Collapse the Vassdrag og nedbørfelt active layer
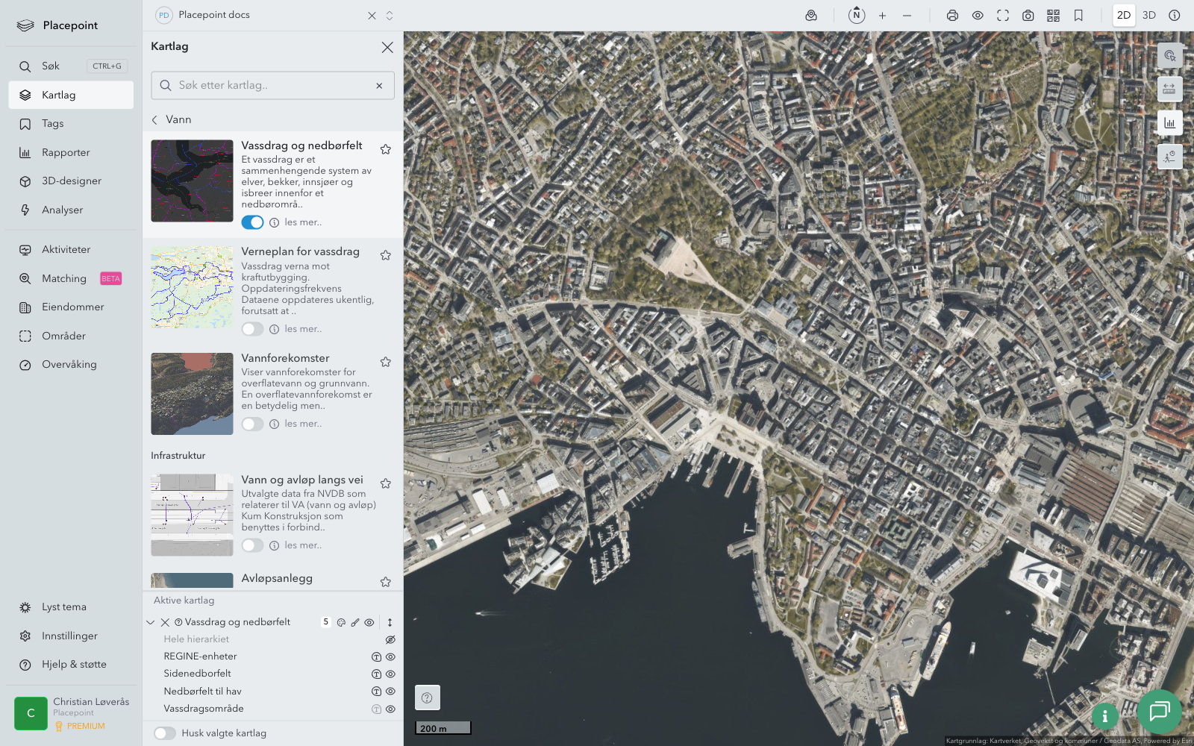 pos(151,622)
